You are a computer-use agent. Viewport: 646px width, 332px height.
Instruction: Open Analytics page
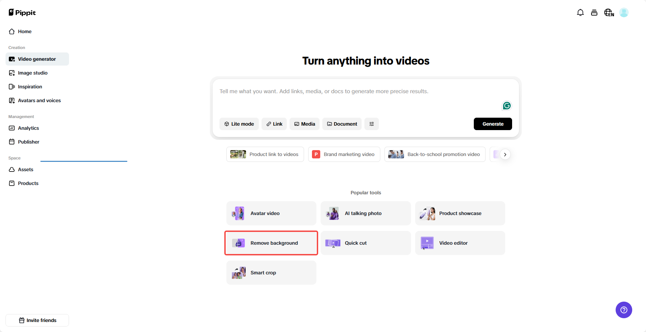coord(37,128)
